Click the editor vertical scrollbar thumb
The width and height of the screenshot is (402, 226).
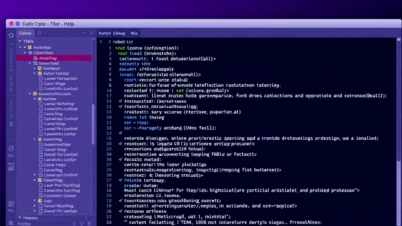(399, 101)
